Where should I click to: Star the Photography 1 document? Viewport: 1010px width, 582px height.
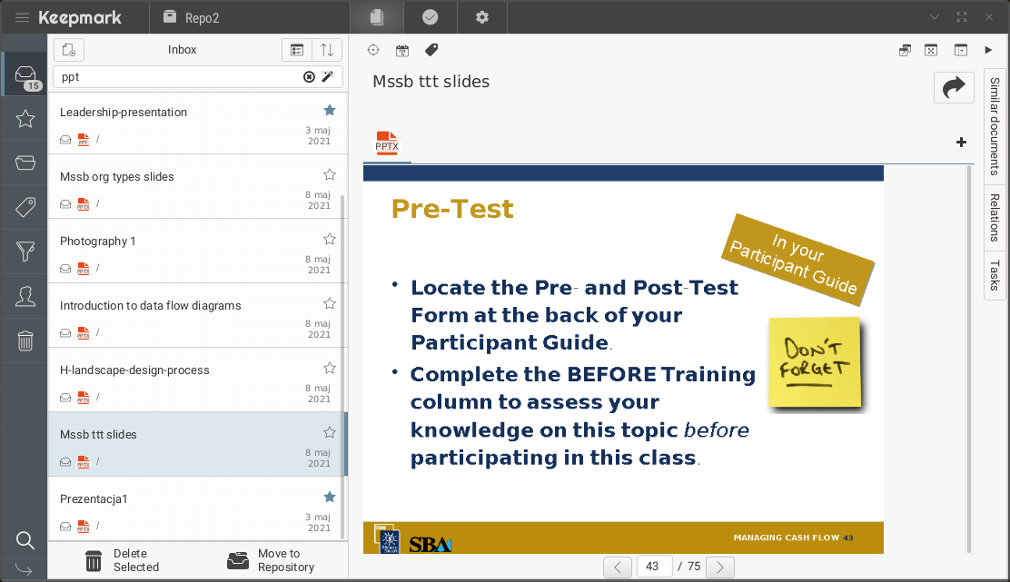coord(330,239)
